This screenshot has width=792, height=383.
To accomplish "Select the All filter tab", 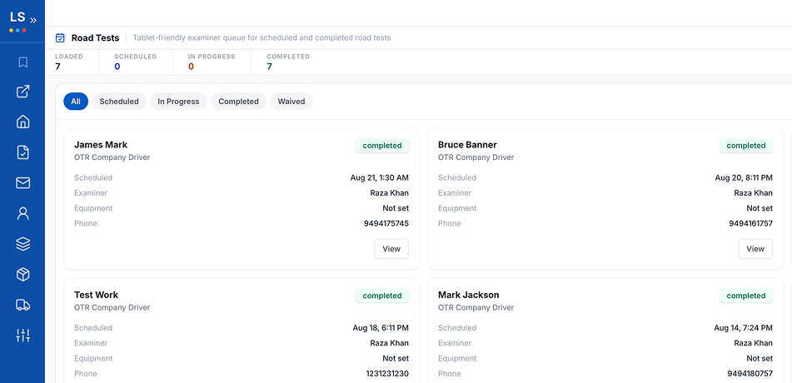I will coord(76,101).
